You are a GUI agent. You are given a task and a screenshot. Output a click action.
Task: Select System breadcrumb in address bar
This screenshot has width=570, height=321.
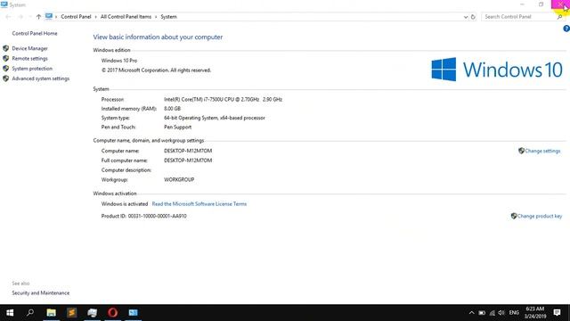[x=168, y=17]
